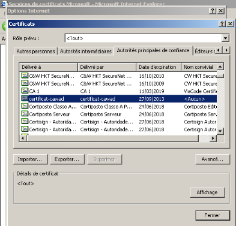The height and width of the screenshot is (226, 236).
Task: Click the icon of the Certiposte Serveur row
Action: (25, 114)
